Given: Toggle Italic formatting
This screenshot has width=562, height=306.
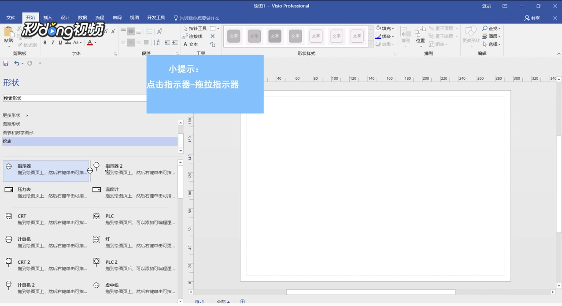Looking at the screenshot, I should [x=53, y=43].
